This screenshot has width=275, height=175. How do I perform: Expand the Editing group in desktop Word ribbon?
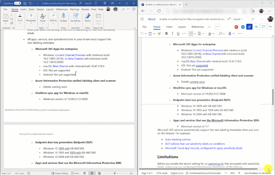click(x=53, y=18)
